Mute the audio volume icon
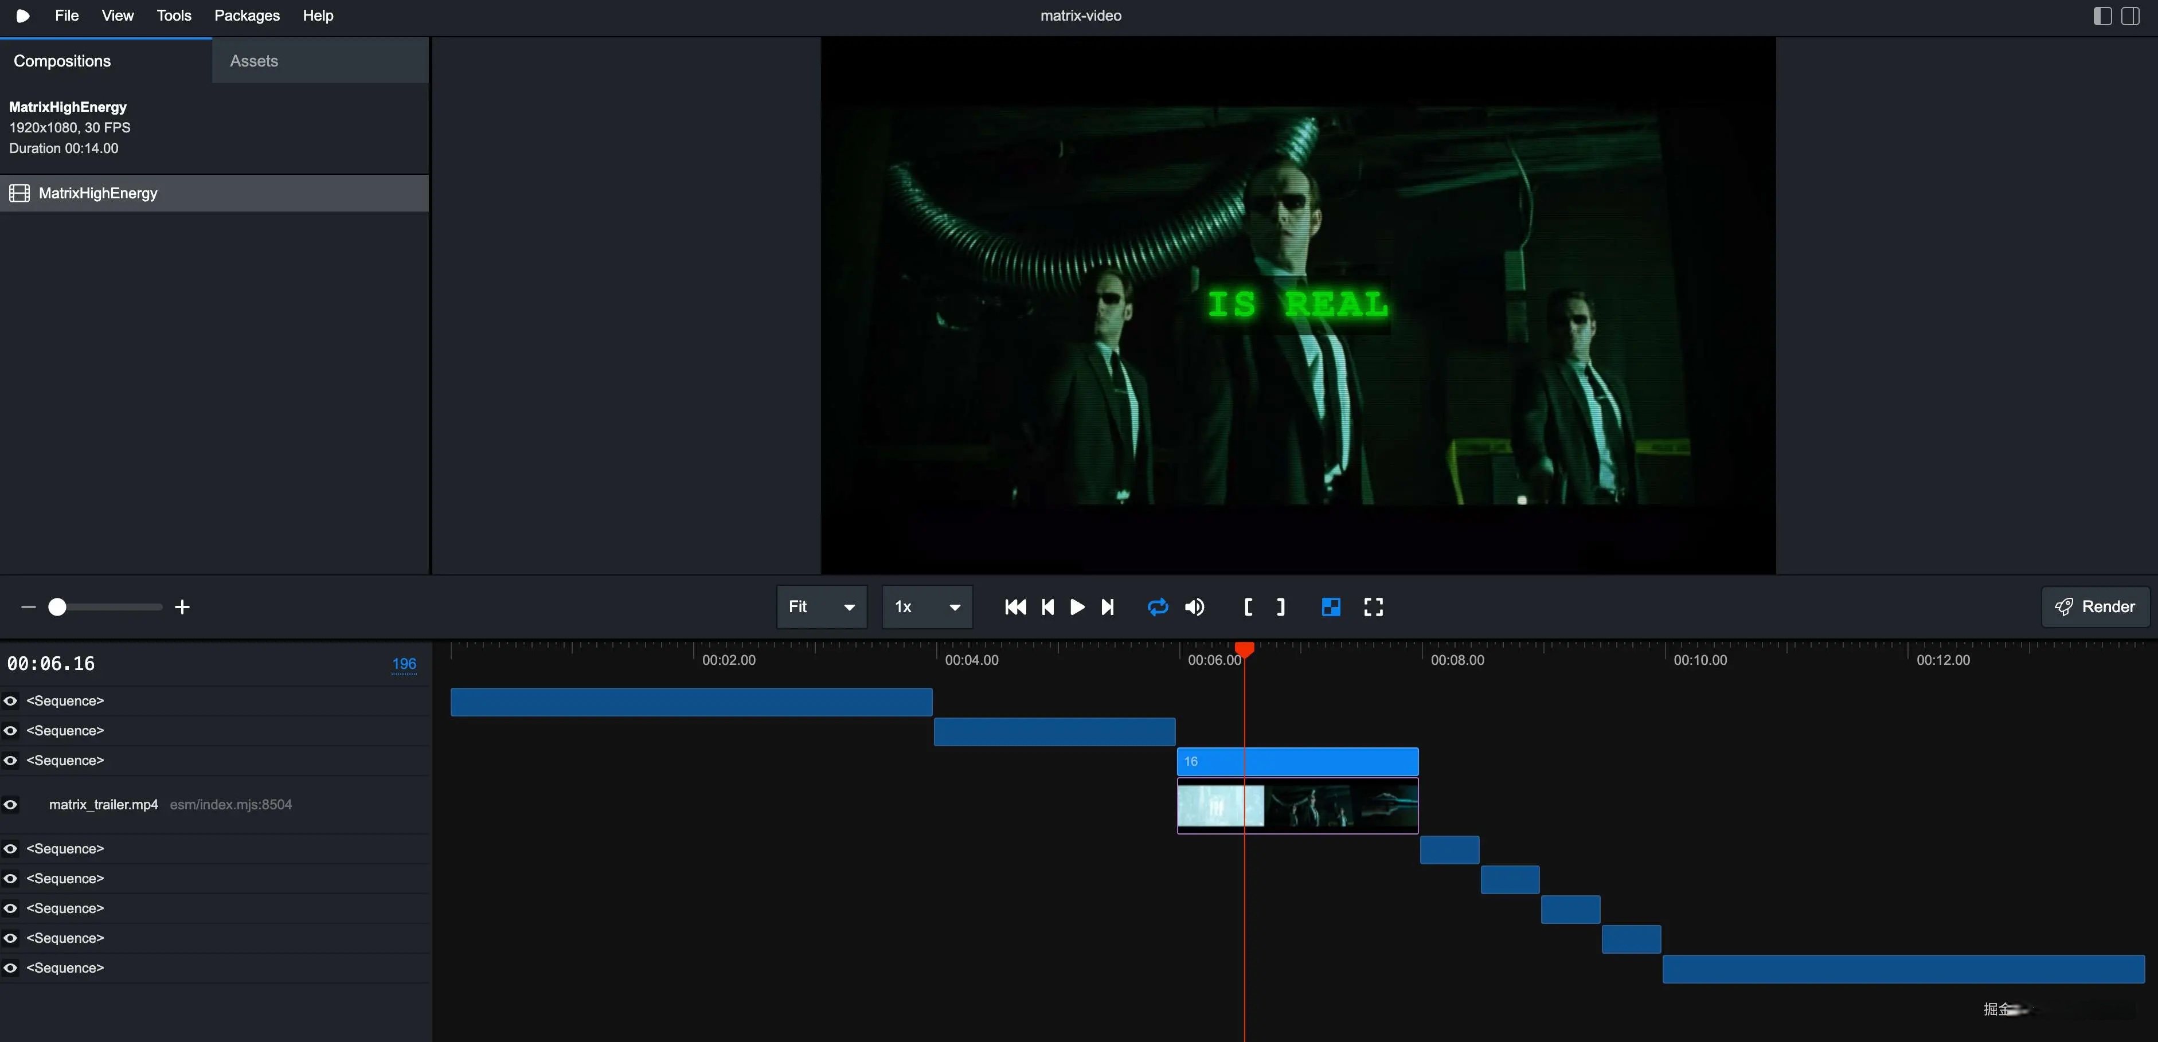2158x1042 pixels. click(x=1195, y=608)
